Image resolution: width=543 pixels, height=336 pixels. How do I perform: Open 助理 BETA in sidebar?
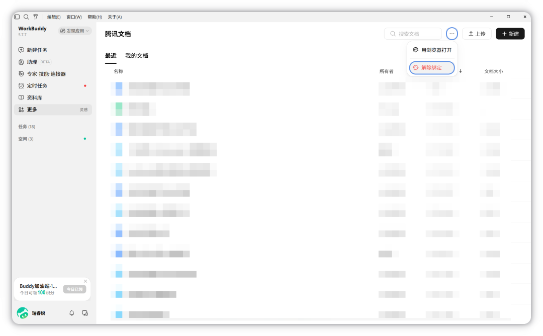(53, 62)
